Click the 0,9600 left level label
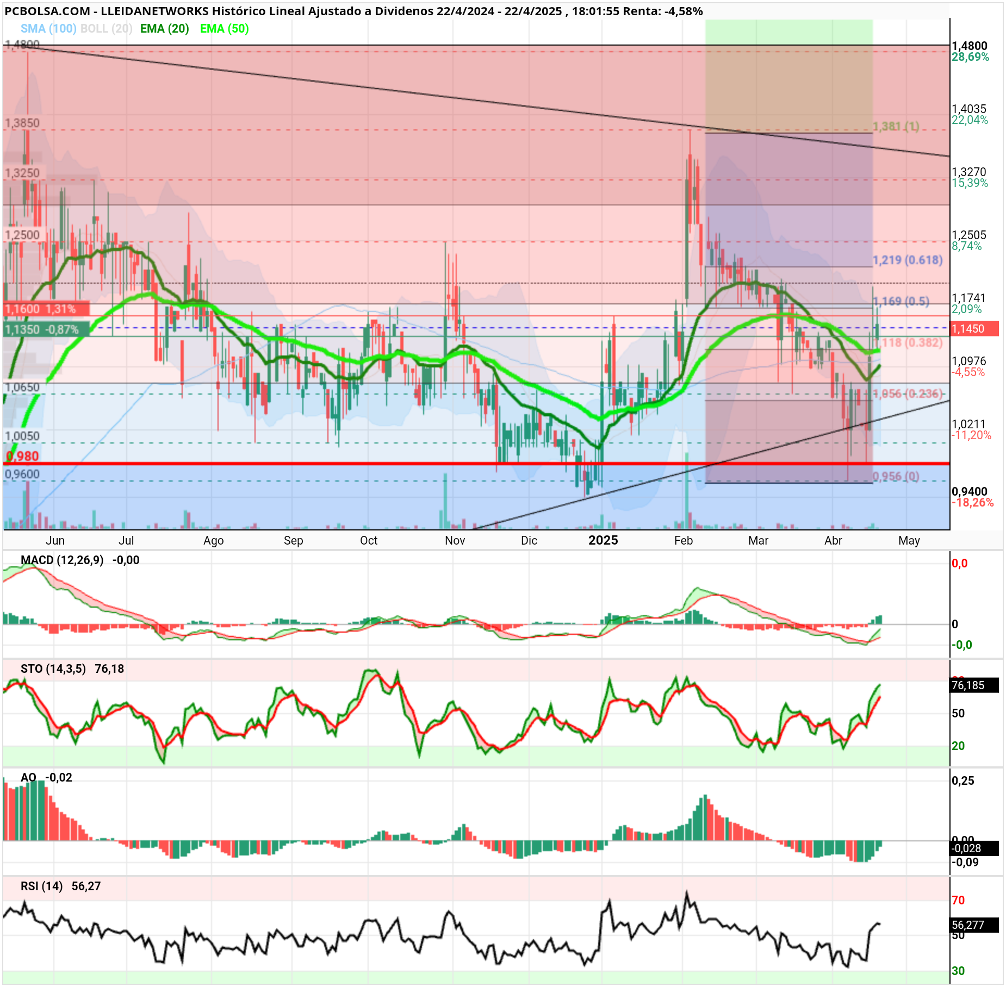 click(x=22, y=474)
